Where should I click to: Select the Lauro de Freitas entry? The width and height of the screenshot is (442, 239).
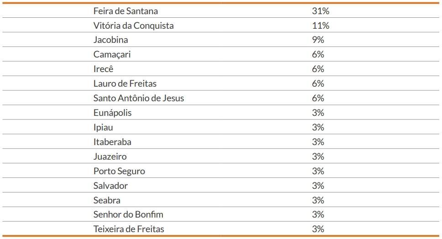click(x=125, y=83)
